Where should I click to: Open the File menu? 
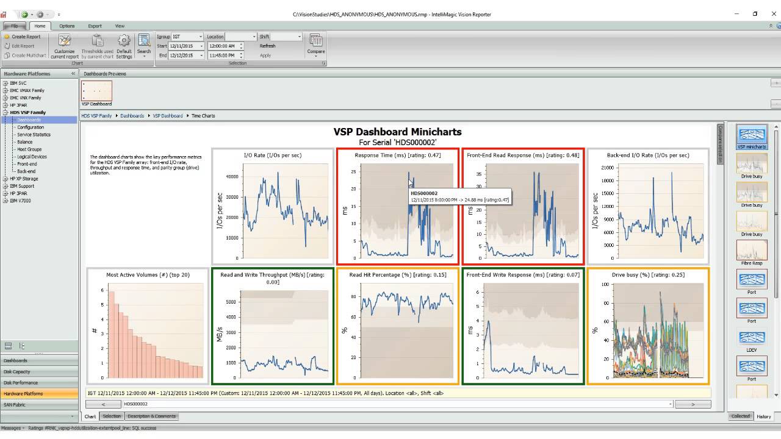(16, 26)
